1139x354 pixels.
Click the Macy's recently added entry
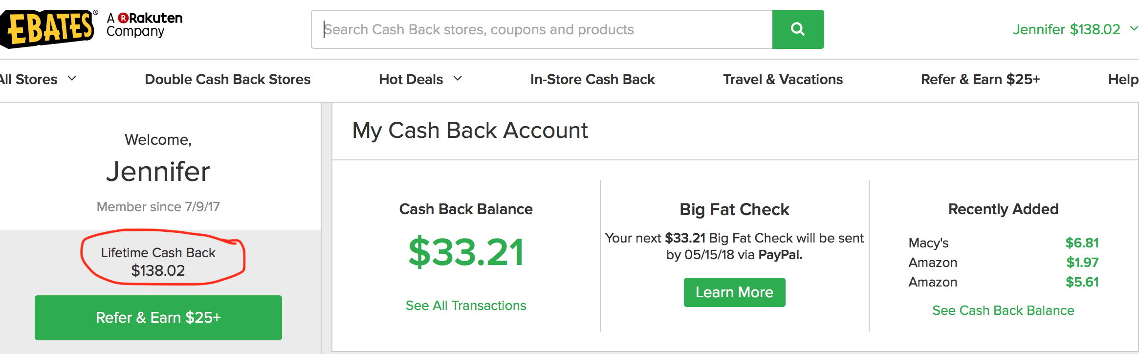(x=928, y=243)
